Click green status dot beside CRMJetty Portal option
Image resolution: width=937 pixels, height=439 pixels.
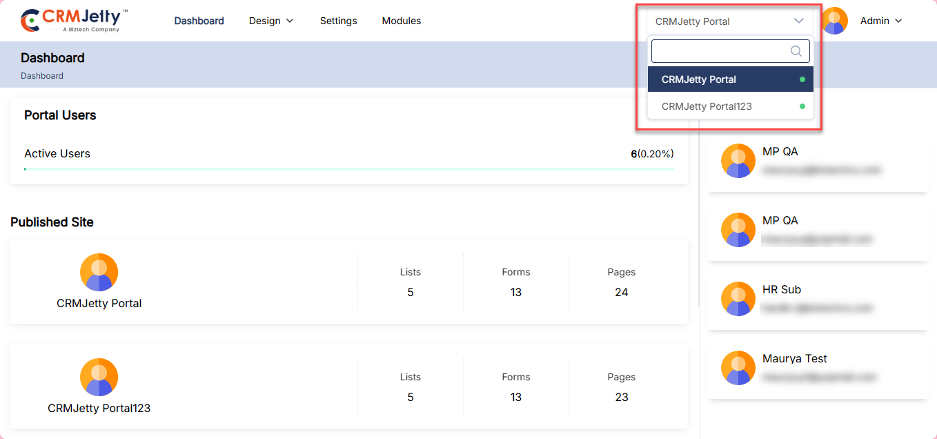point(802,79)
